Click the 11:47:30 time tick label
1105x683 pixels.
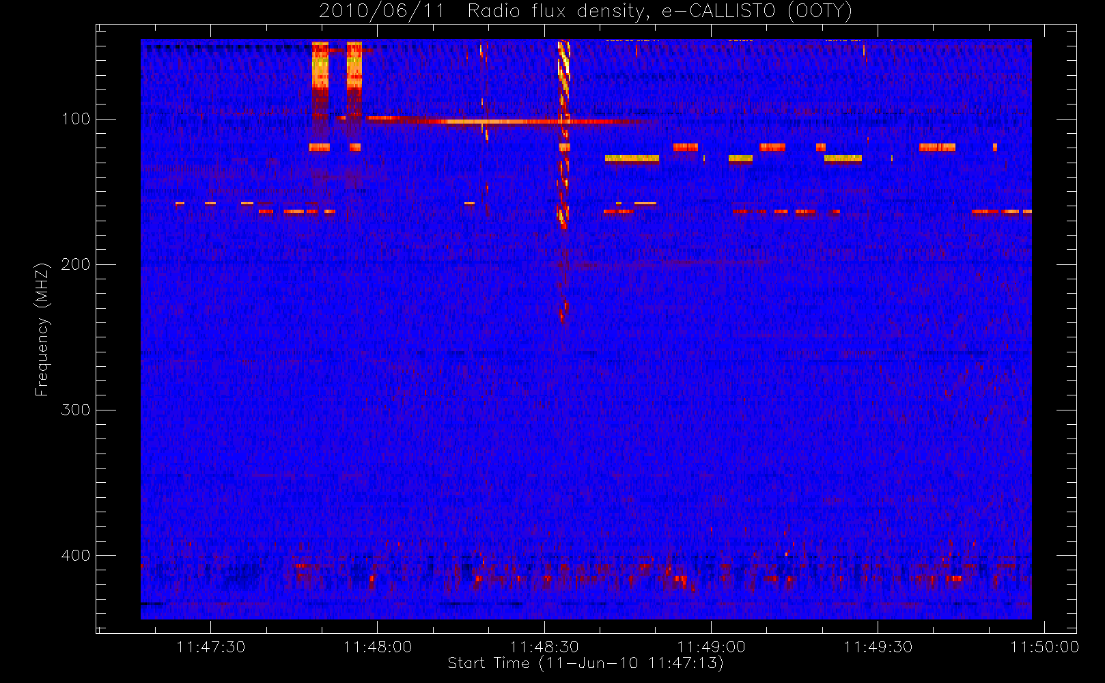210,647
